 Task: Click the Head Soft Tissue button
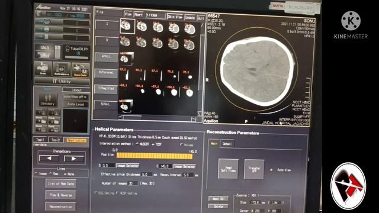(228, 169)
